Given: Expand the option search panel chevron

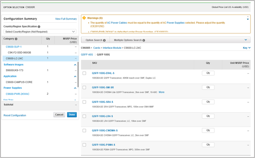Looking at the screenshot, I should point(246,40).
